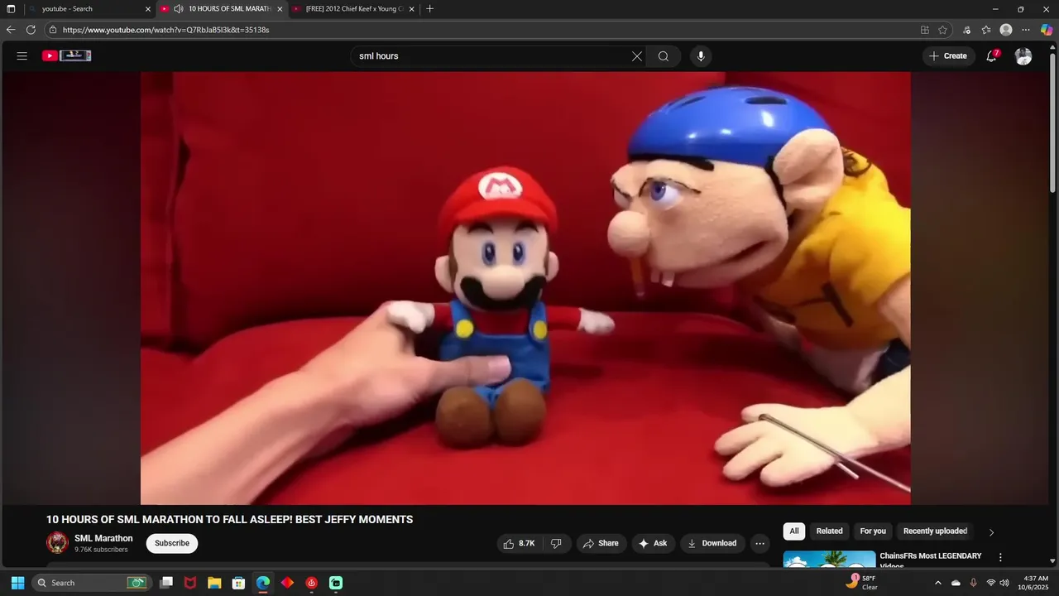The width and height of the screenshot is (1059, 596).
Task: Dislike the video
Action: (556, 543)
